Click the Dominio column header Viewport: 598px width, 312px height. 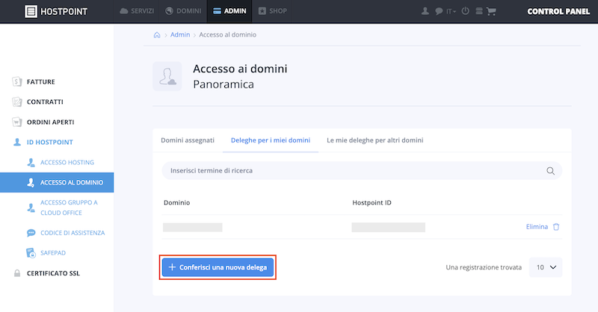tap(176, 203)
